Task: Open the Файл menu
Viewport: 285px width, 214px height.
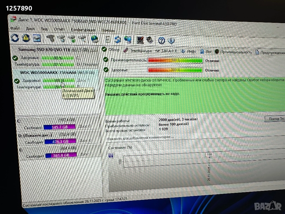Action: coord(15,28)
